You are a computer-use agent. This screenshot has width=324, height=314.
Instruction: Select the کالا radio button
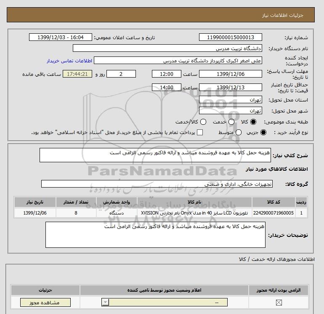(253, 122)
